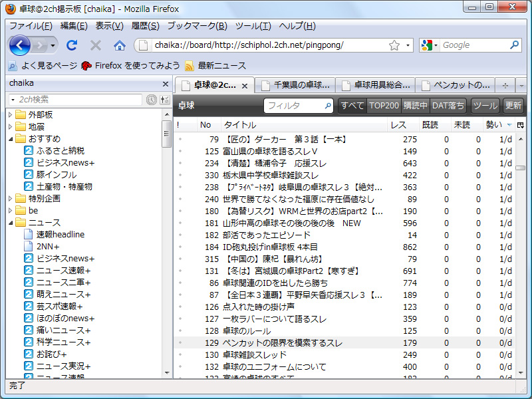Open ニュース速報+ board

(57, 271)
